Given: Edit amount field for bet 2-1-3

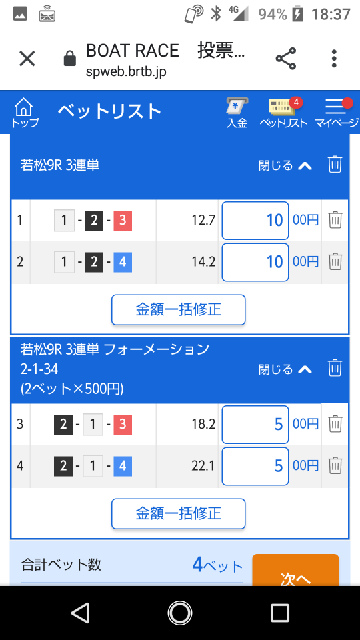Looking at the screenshot, I should pos(255,425).
